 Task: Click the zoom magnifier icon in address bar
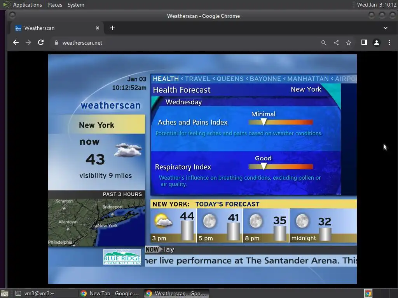tap(323, 43)
